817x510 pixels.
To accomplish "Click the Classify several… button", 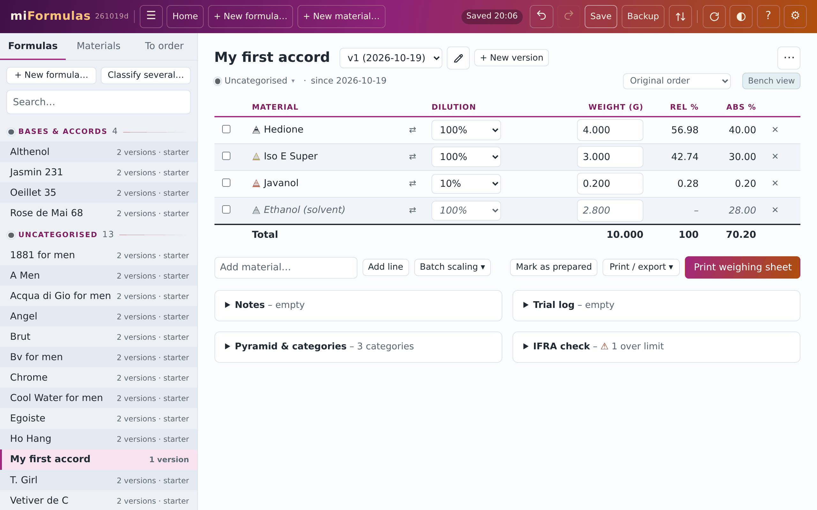I will (146, 75).
